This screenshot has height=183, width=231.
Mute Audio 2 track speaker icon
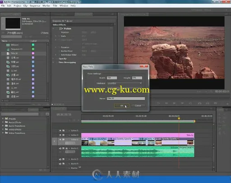click(x=60, y=159)
